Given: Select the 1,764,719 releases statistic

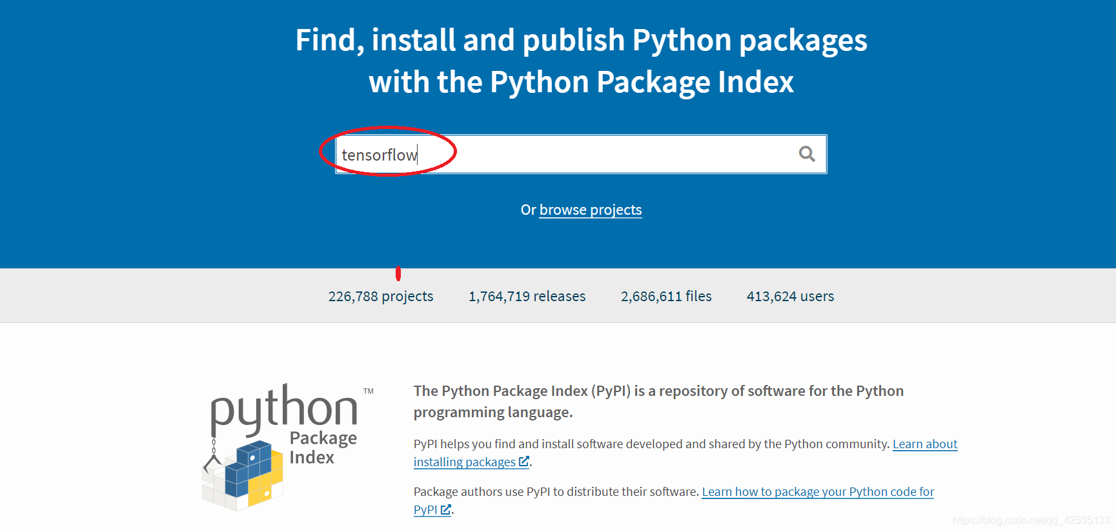Looking at the screenshot, I should pos(527,296).
